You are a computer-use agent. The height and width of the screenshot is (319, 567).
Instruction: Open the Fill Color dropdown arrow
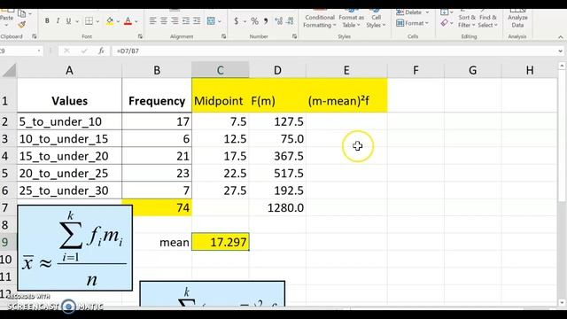pyautogui.click(x=118, y=21)
